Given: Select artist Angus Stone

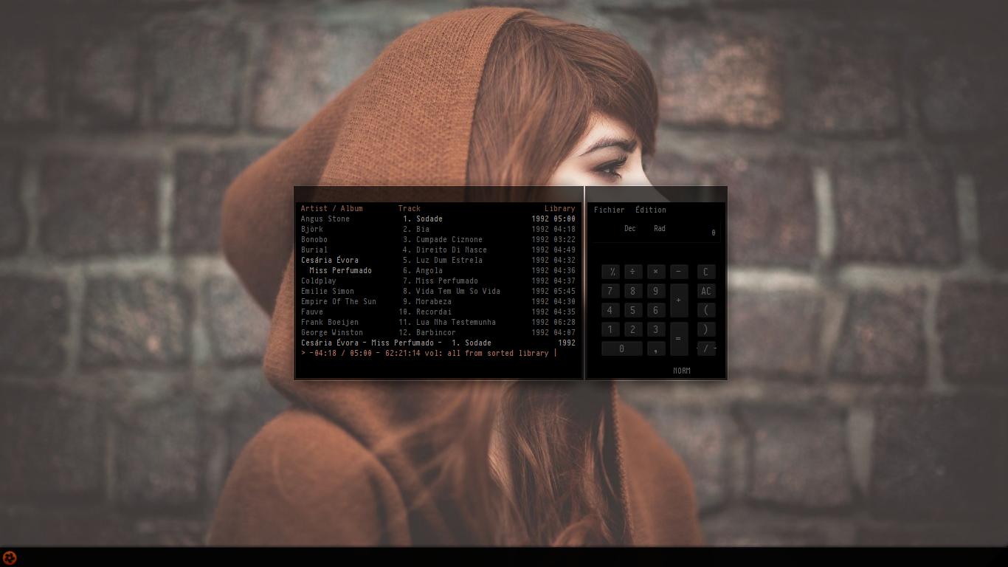Looking at the screenshot, I should pyautogui.click(x=325, y=219).
